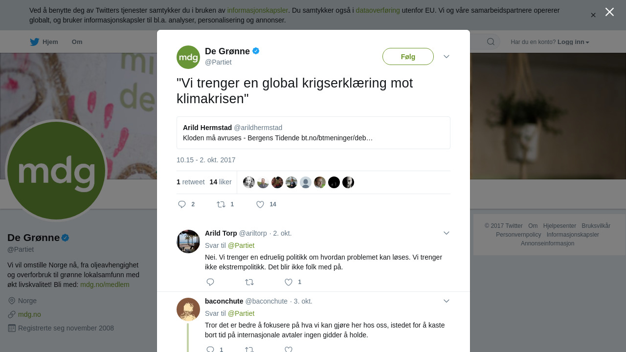626x352 pixels.
Task: Open the Om menu item
Action: coord(77,42)
